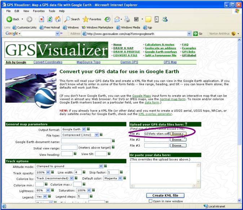
Task: Follow the KML overlay generator link
Action: (155, 114)
